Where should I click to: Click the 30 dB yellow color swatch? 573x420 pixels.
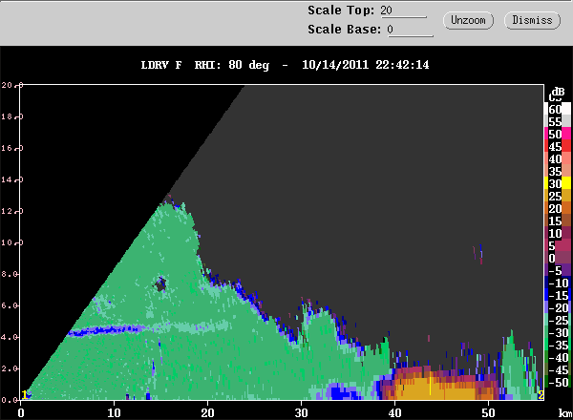coord(565,182)
